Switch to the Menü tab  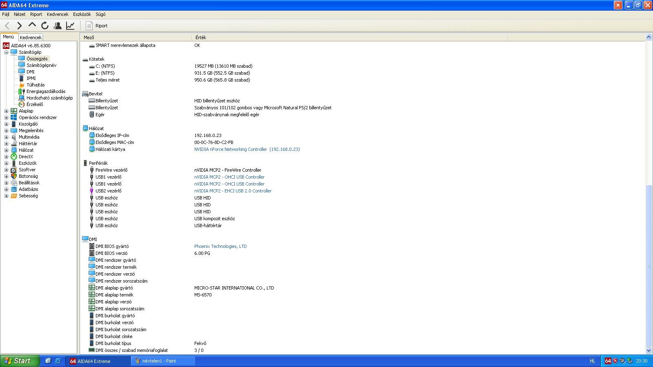point(9,37)
